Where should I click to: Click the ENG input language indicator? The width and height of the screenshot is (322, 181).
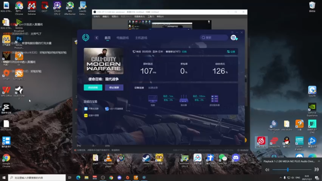298,177
